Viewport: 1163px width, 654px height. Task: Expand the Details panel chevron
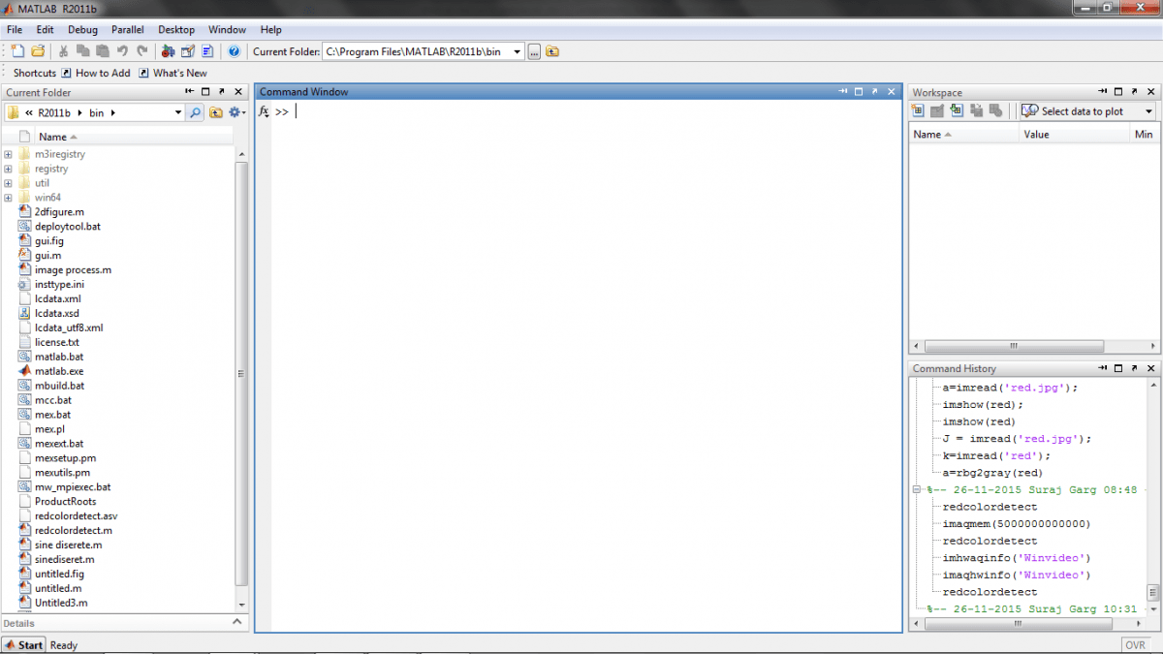pyautogui.click(x=238, y=622)
